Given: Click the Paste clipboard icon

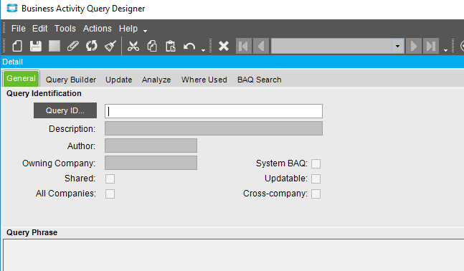Looking at the screenshot, I should click(171, 46).
